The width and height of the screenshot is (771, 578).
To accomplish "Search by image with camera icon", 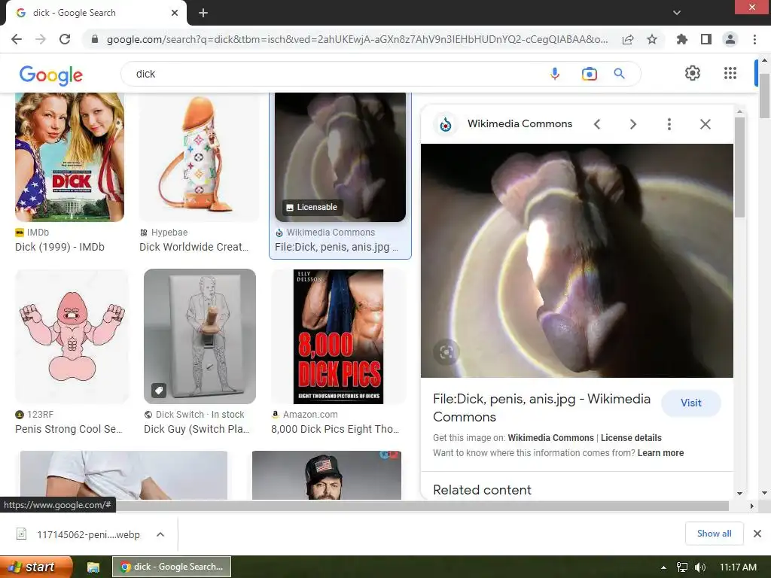I will point(589,74).
